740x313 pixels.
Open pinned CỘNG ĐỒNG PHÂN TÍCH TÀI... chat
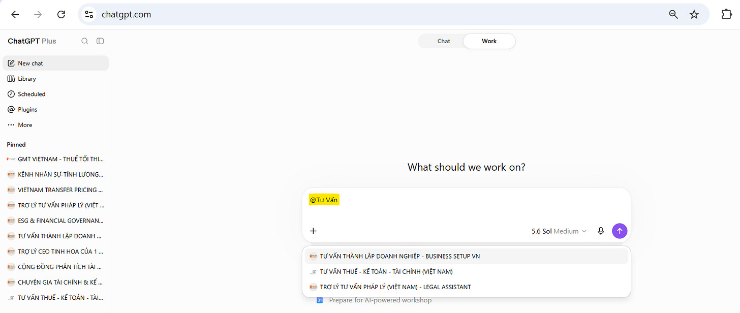coord(56,267)
